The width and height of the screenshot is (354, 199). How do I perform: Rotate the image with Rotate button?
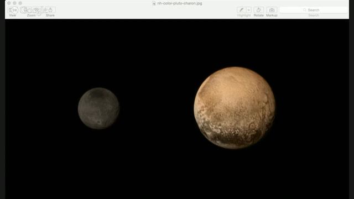point(258,10)
